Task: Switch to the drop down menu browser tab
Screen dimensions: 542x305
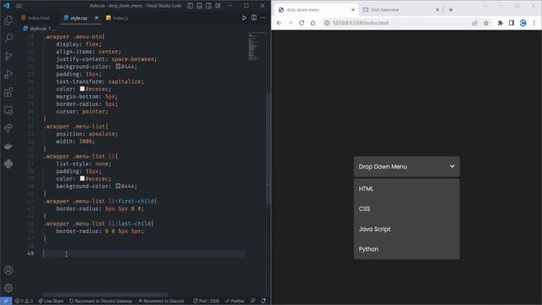Action: (x=316, y=10)
